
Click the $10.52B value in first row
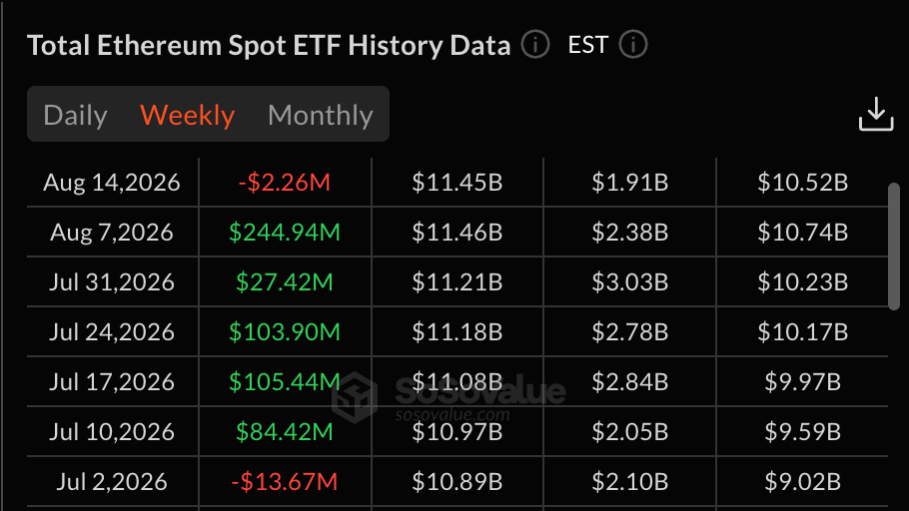(x=802, y=183)
